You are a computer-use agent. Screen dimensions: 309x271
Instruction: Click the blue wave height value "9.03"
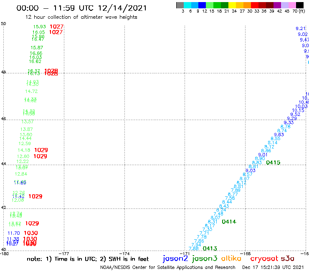point(251,171)
